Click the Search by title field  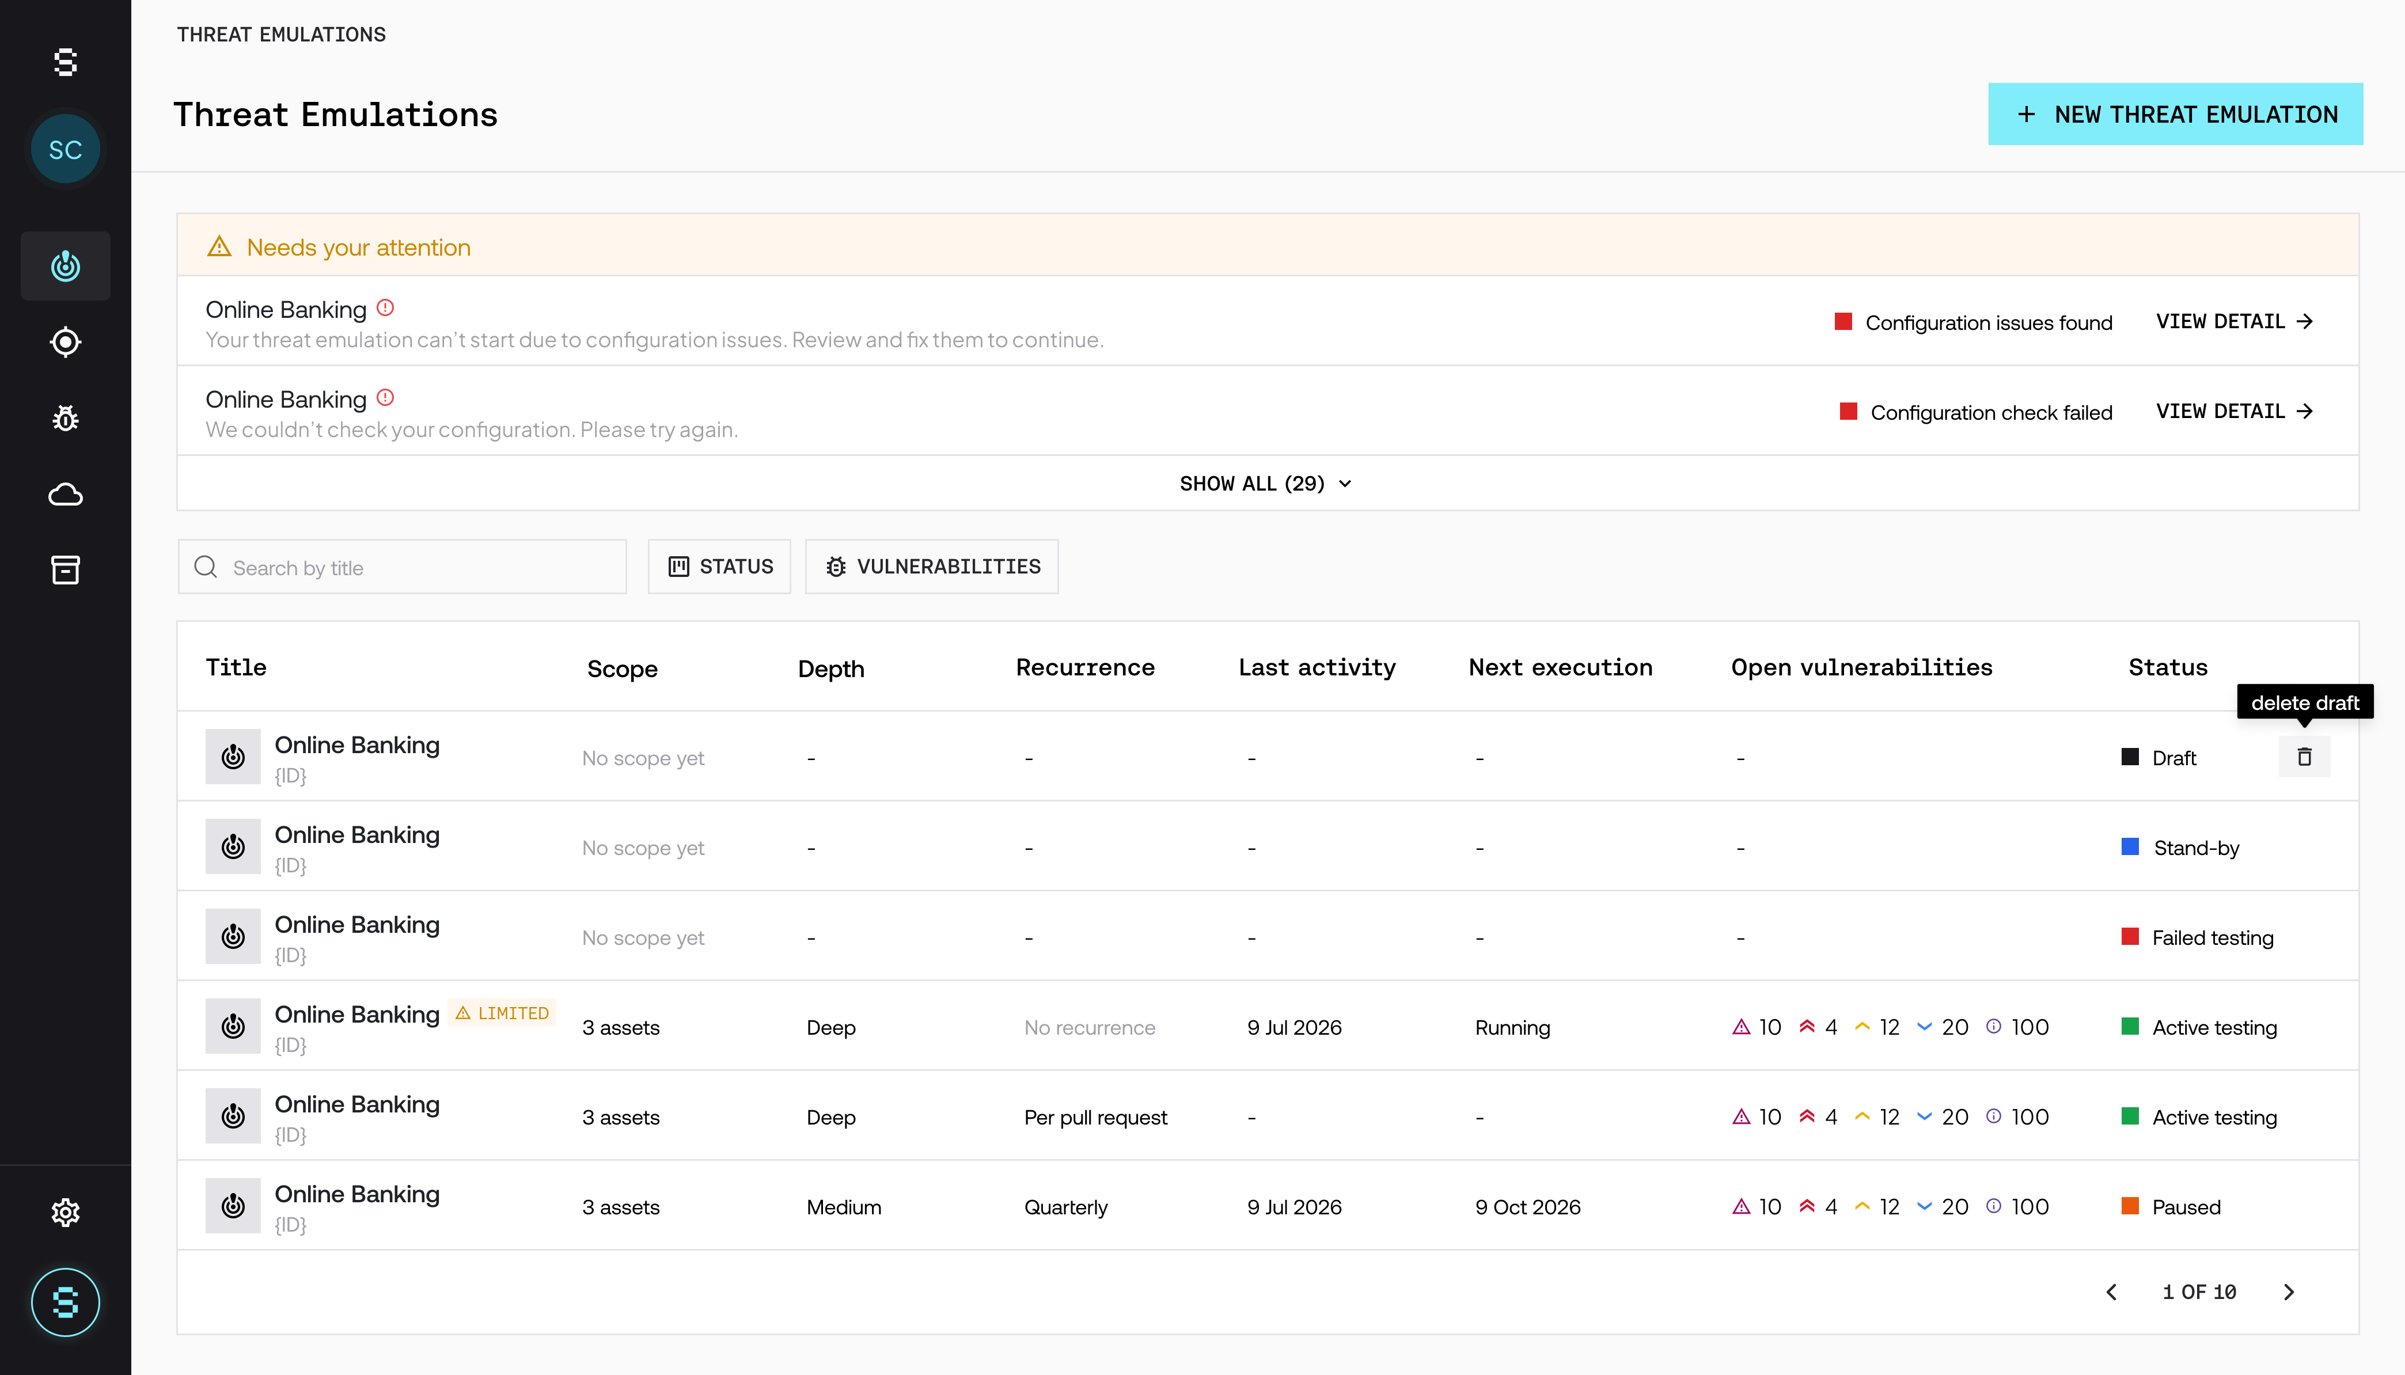tap(402, 567)
